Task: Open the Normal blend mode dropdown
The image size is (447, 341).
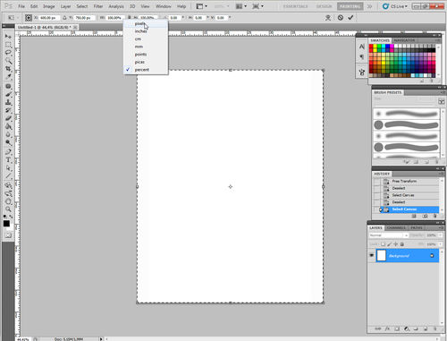Action: click(389, 235)
